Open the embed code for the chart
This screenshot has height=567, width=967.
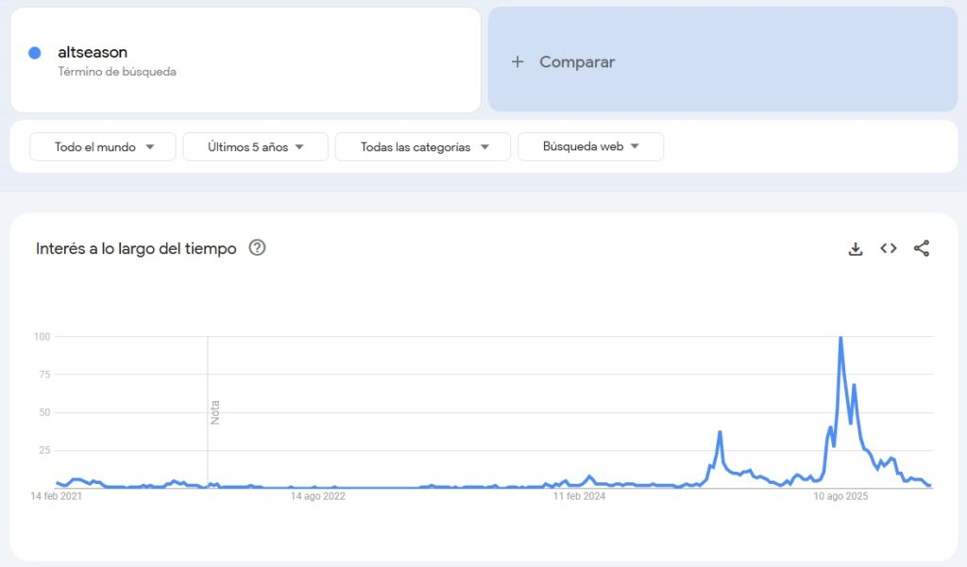pyautogui.click(x=888, y=248)
